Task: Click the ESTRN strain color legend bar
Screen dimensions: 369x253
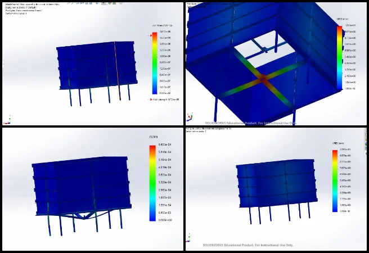Action: tap(152, 183)
